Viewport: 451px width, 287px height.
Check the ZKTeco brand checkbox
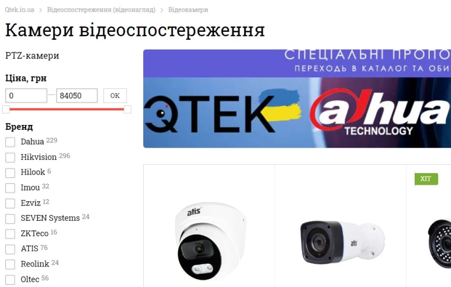[10, 234]
